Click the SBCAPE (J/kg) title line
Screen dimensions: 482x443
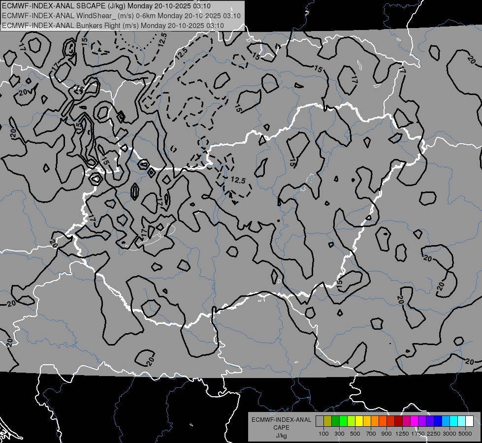(x=106, y=6)
